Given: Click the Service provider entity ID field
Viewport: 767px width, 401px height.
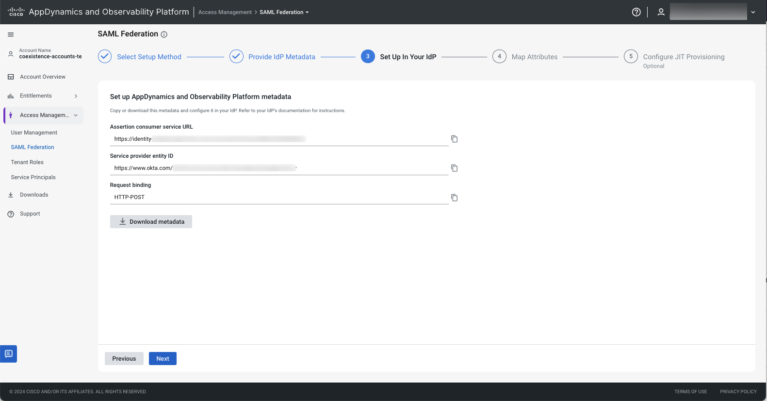Looking at the screenshot, I should [x=279, y=168].
